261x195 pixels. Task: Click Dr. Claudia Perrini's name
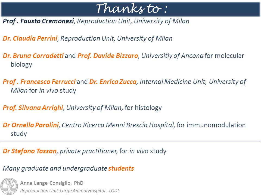(x=30, y=38)
